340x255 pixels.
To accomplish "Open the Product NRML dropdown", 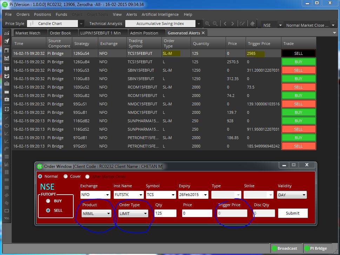I will point(96,214).
